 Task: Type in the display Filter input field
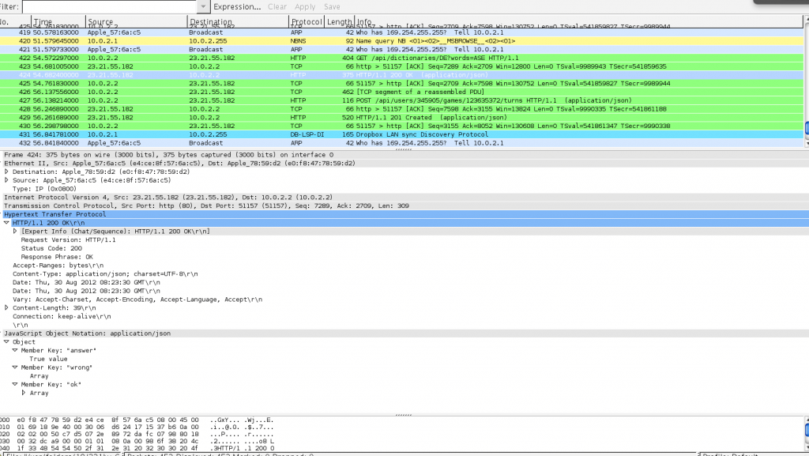tap(111, 6)
